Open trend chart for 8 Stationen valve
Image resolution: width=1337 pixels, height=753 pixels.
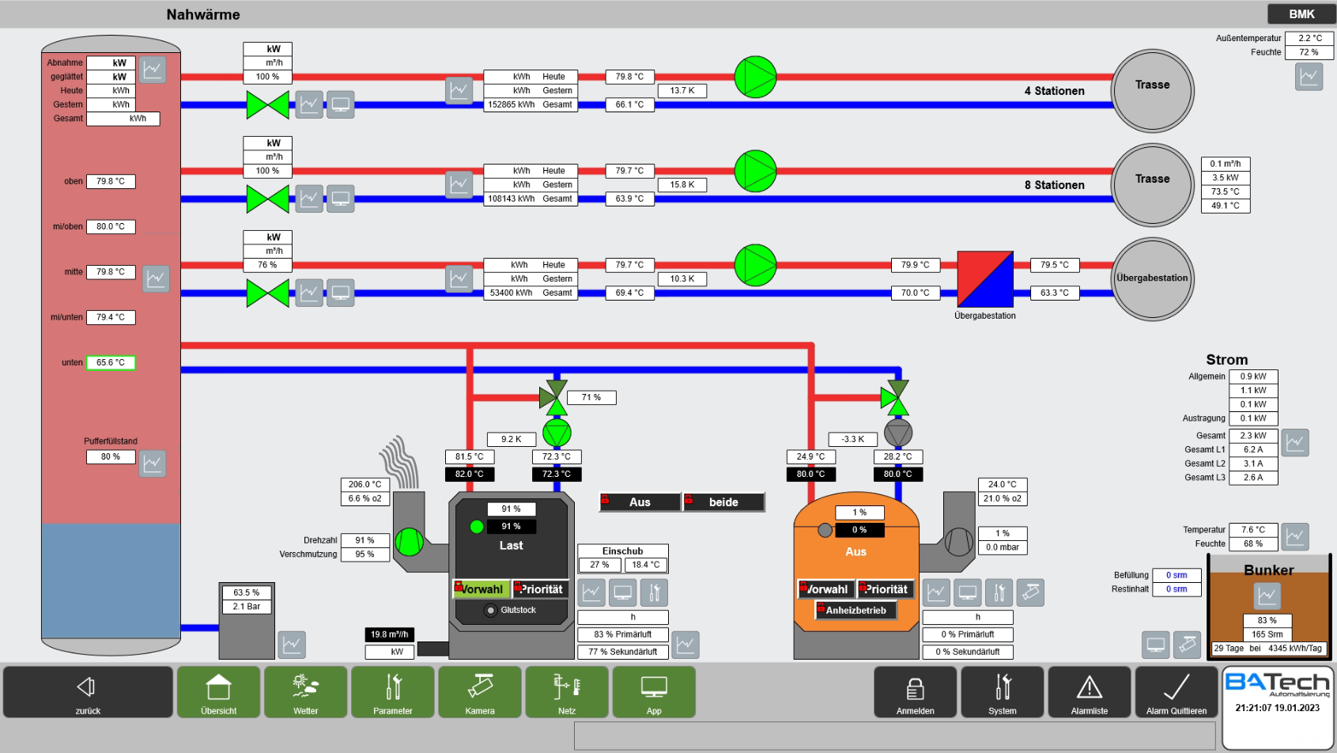tap(309, 199)
